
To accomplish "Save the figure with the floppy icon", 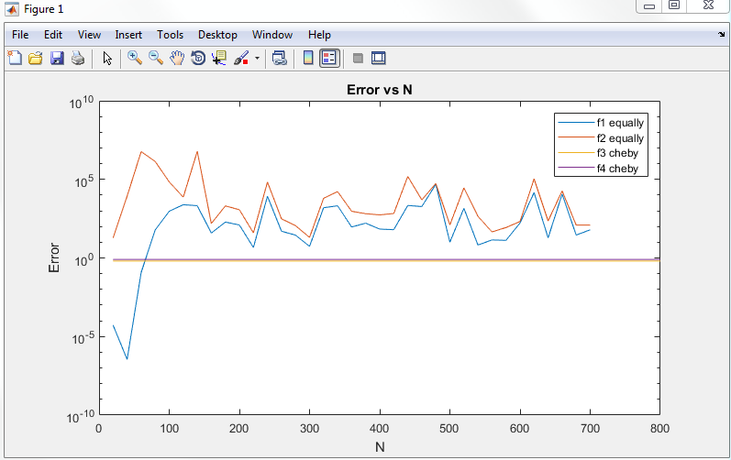I will click(57, 58).
